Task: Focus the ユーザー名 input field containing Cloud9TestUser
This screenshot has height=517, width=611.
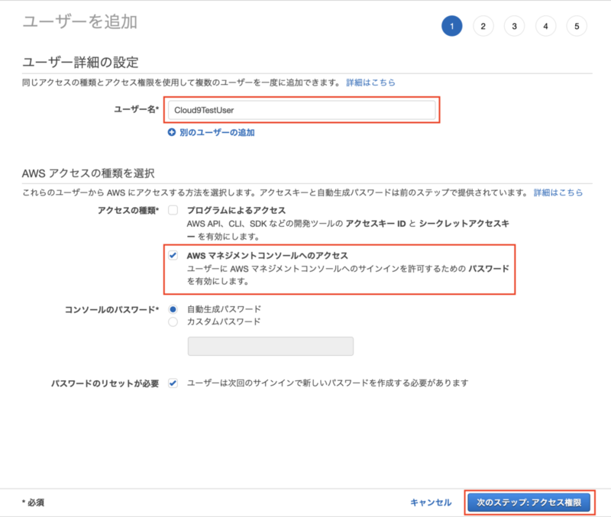Action: (x=302, y=110)
